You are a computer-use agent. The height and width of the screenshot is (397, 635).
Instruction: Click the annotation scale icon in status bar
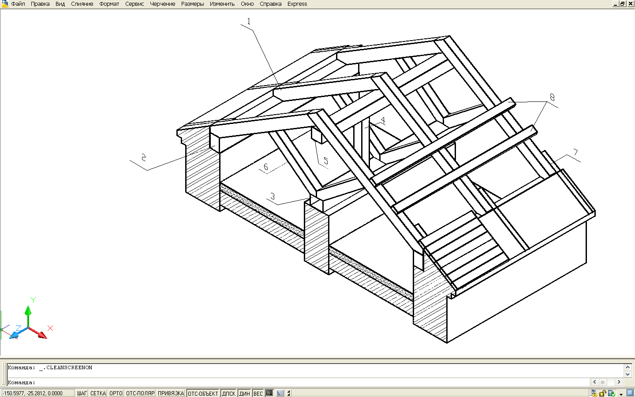point(280,393)
